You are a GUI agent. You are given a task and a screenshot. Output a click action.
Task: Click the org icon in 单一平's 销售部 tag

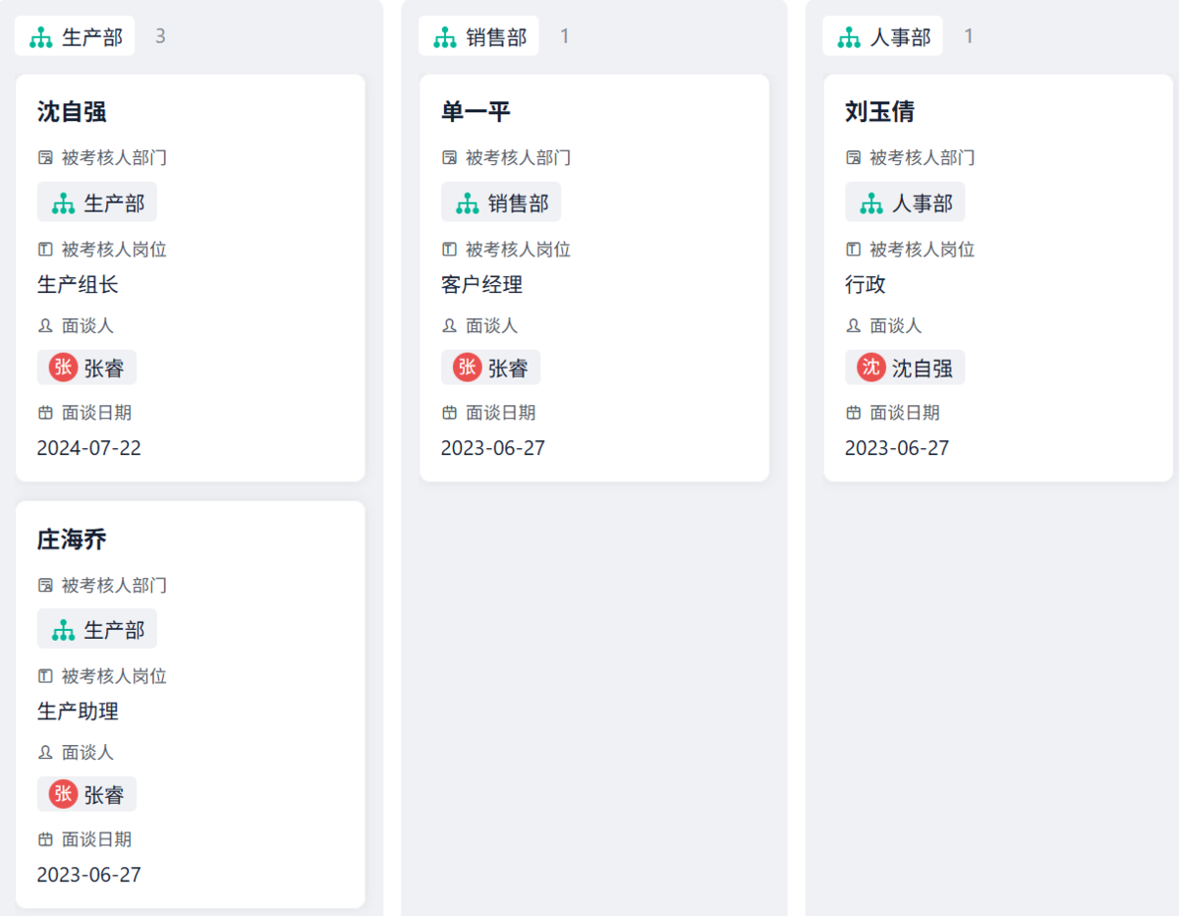468,203
